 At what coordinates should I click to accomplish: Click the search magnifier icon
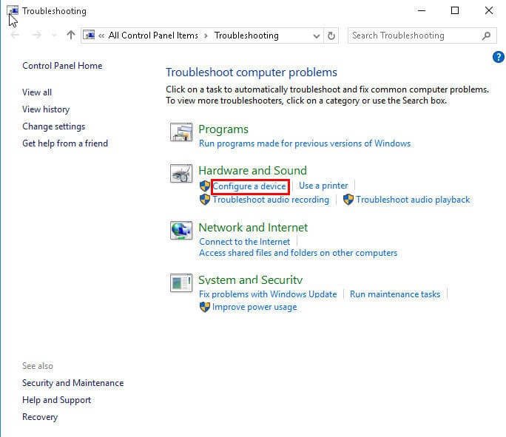(x=486, y=35)
